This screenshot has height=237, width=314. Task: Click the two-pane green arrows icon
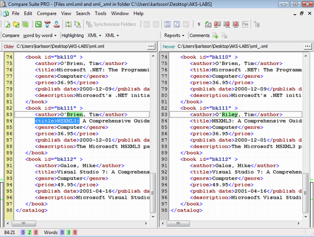pos(68,24)
